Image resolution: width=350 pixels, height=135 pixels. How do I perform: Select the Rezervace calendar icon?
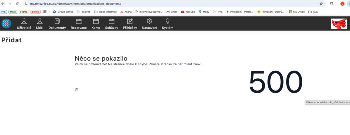(79, 21)
